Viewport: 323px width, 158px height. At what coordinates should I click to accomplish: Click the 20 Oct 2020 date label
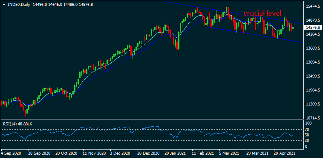coord(66,153)
